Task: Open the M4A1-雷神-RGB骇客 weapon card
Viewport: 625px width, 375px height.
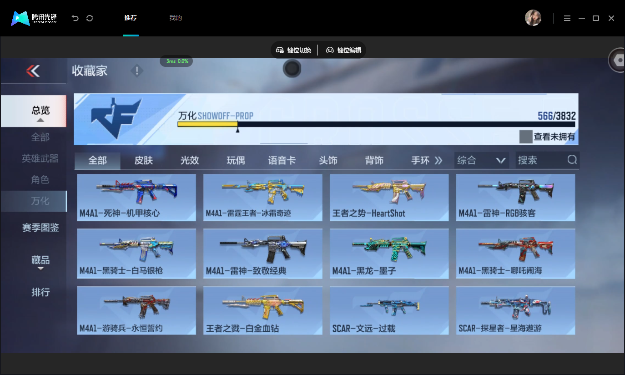Action: [516, 198]
